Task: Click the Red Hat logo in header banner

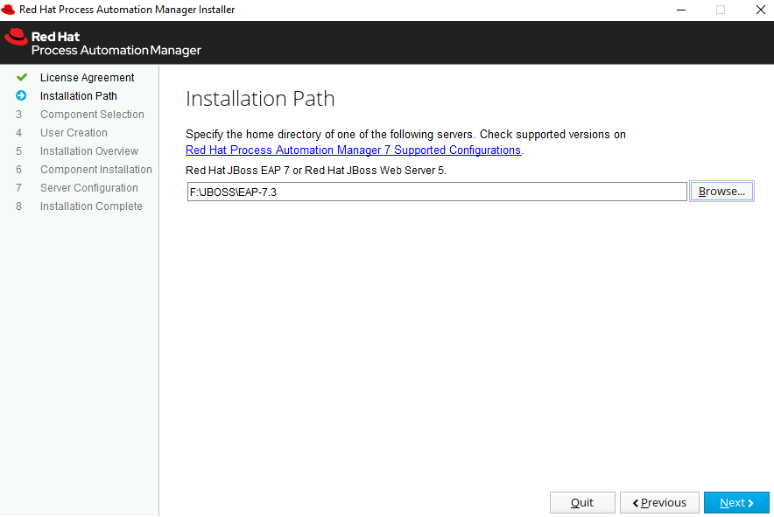Action: [17, 38]
